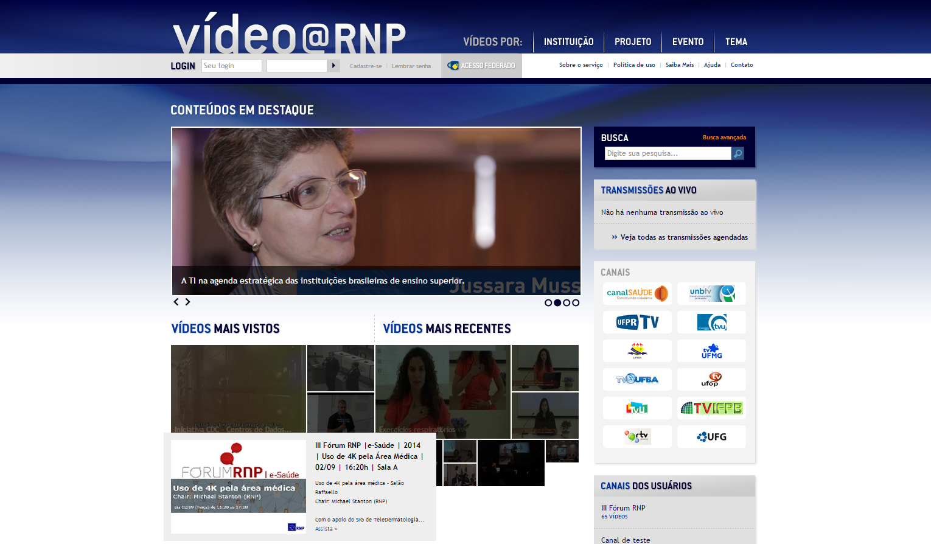The width and height of the screenshot is (931, 544).
Task: Go to previous featured slide arrow
Action: tap(176, 302)
